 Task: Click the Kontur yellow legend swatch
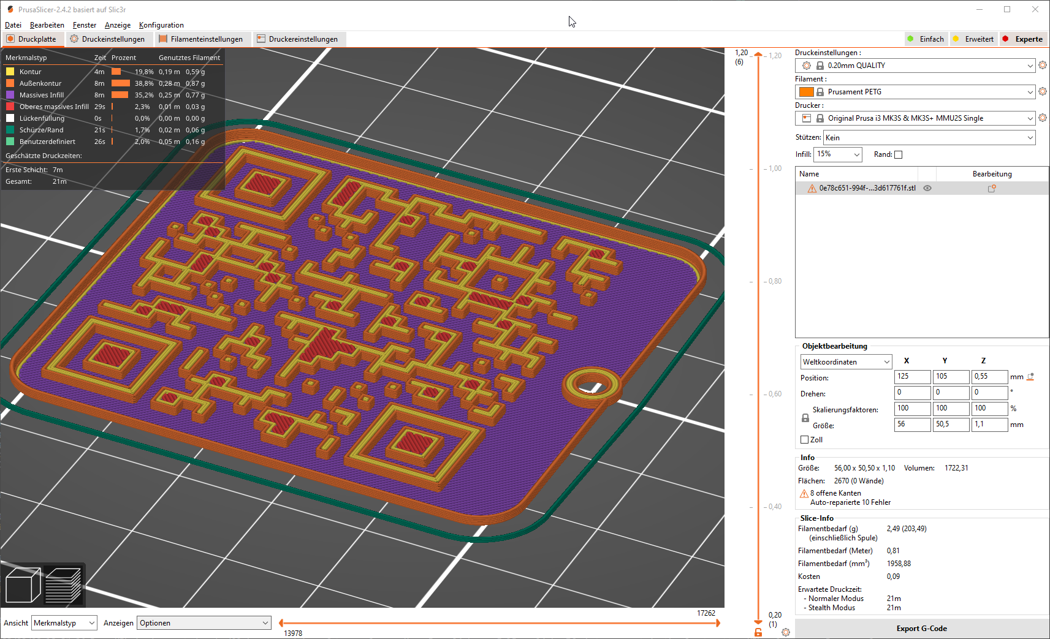[10, 72]
